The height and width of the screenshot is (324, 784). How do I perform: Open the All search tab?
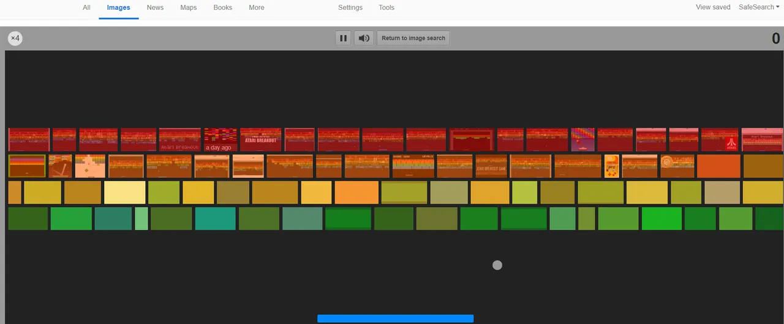click(x=86, y=7)
